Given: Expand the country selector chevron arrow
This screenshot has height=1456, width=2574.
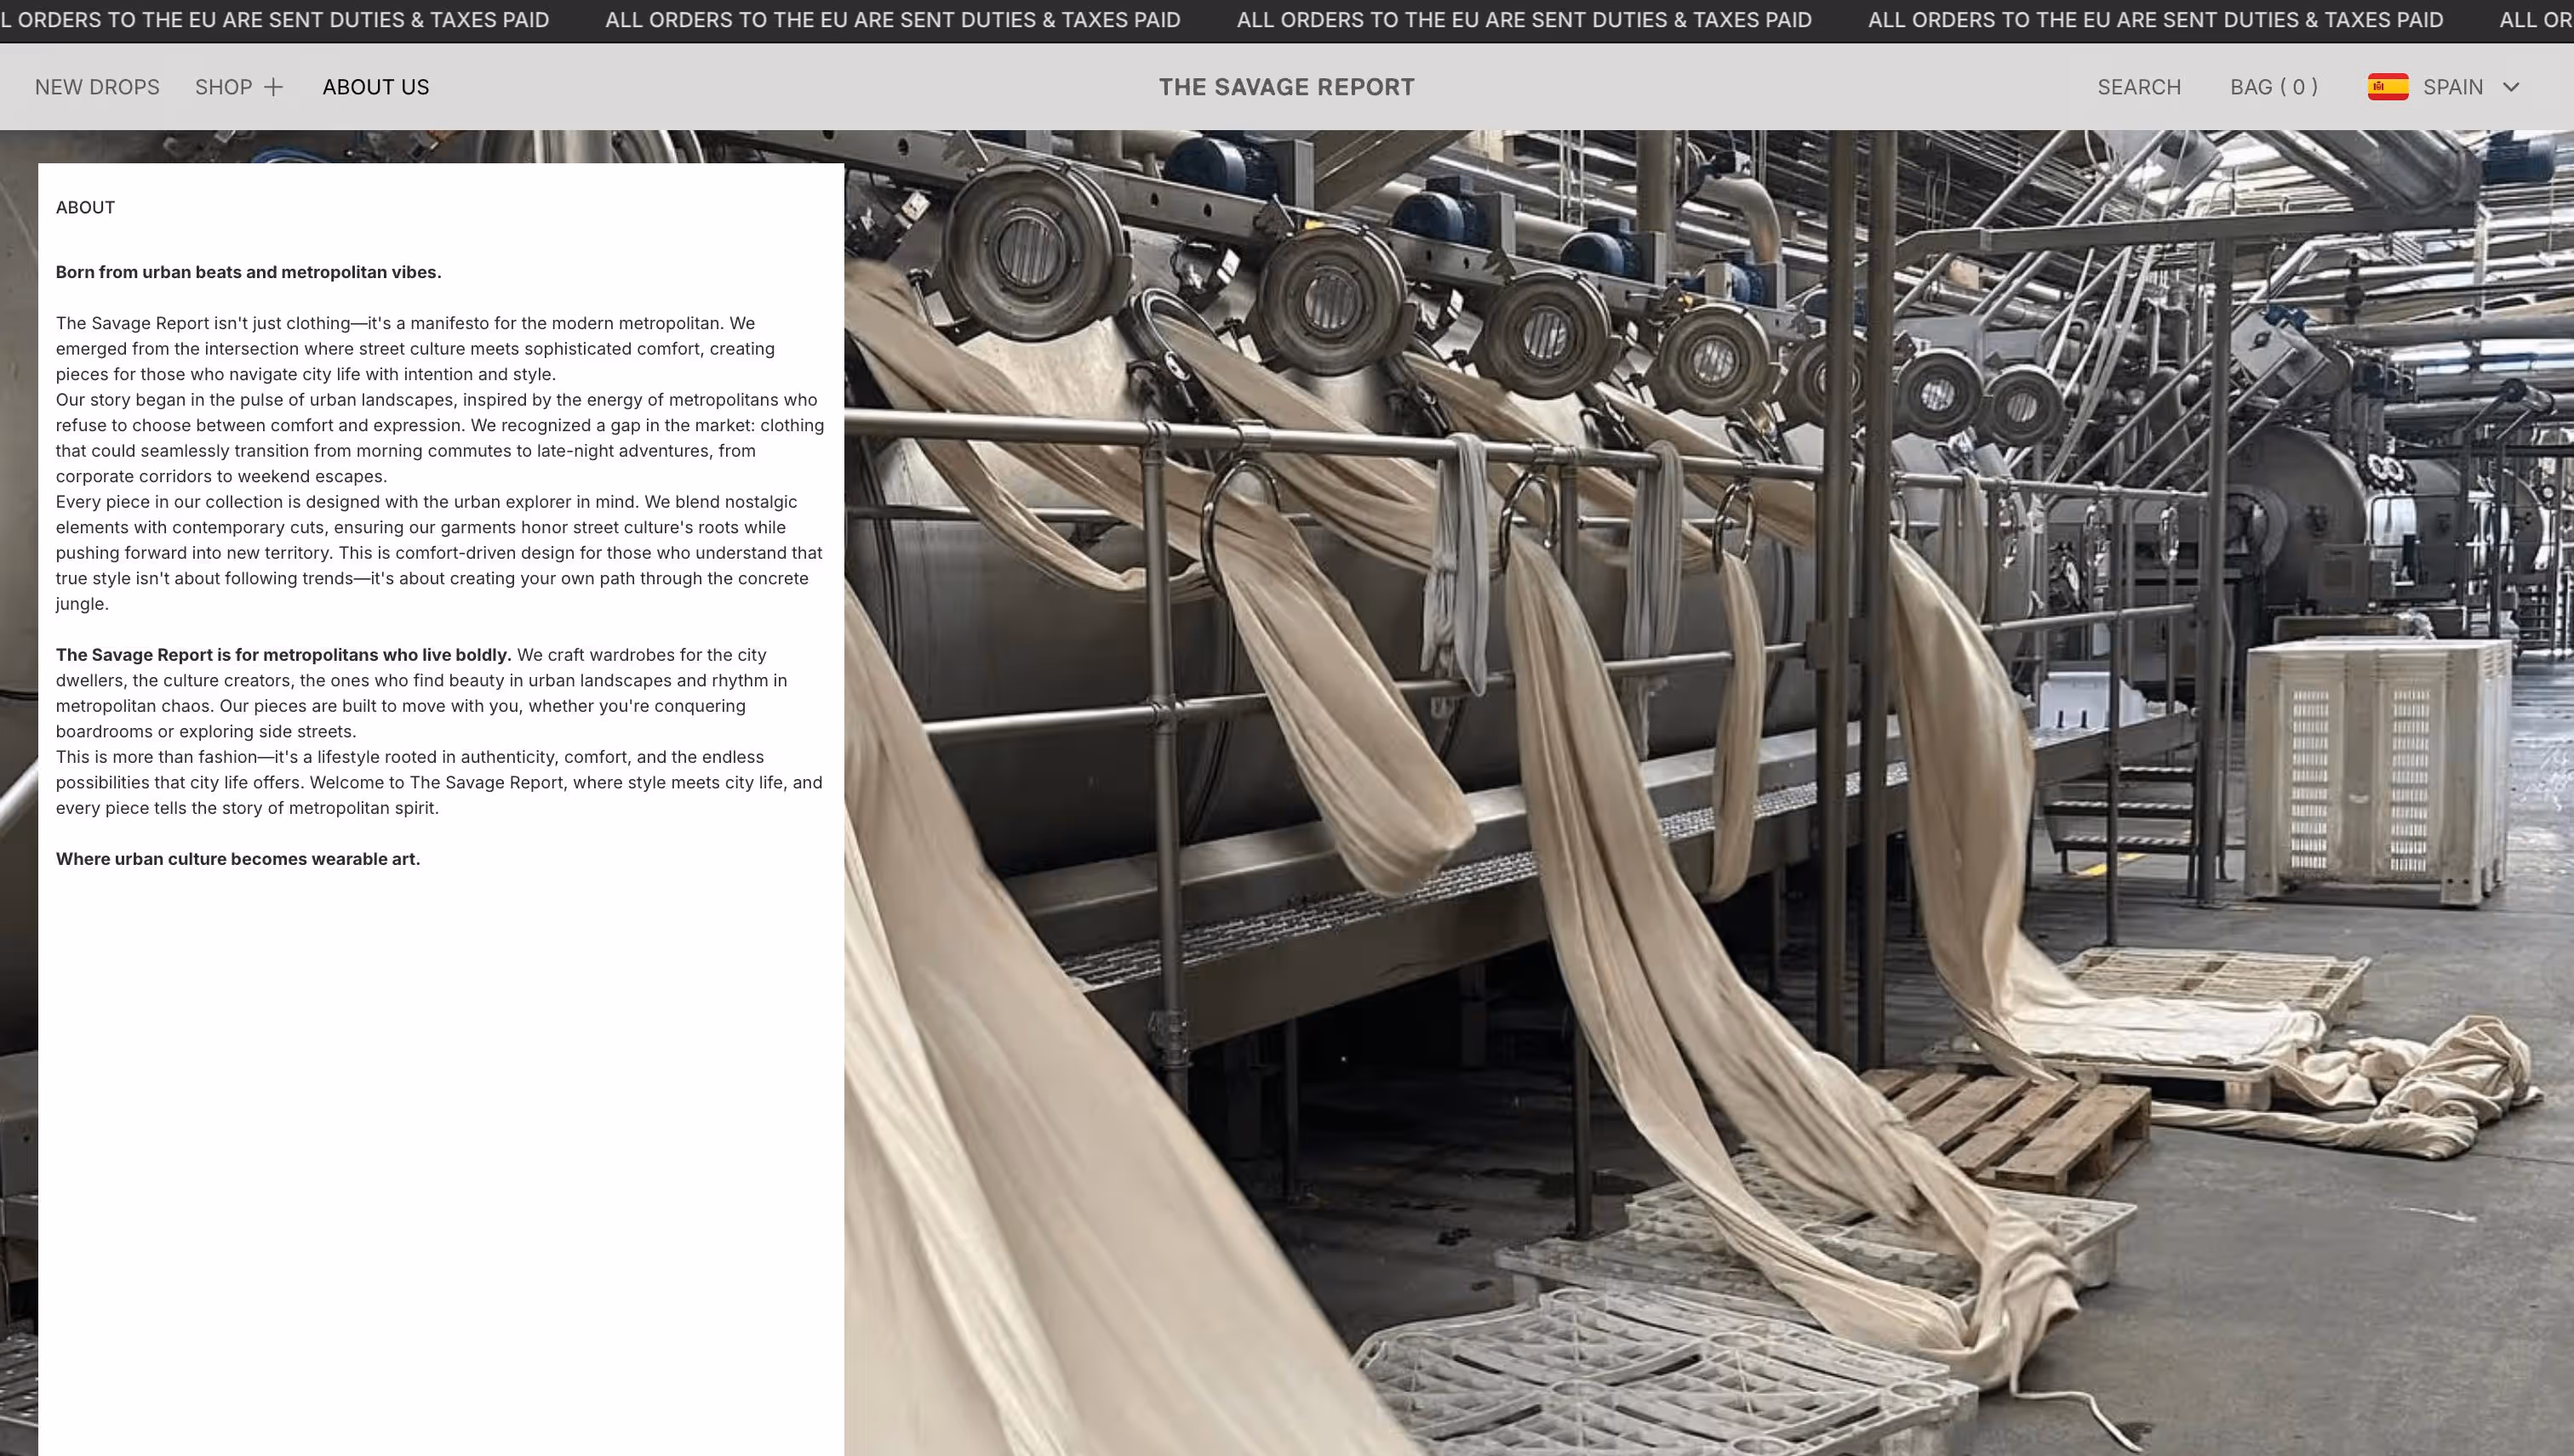Looking at the screenshot, I should (x=2510, y=87).
